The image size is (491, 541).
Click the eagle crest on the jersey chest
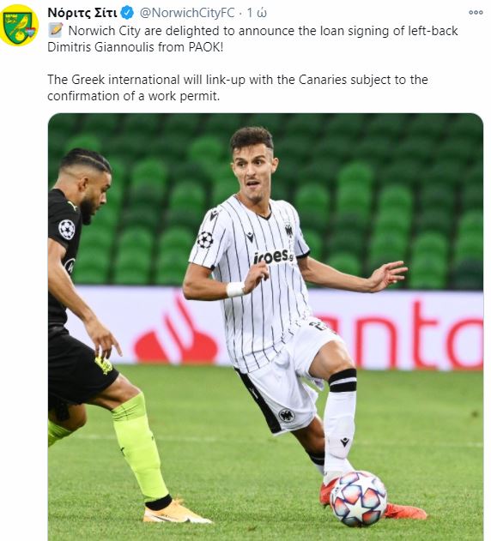click(x=288, y=230)
